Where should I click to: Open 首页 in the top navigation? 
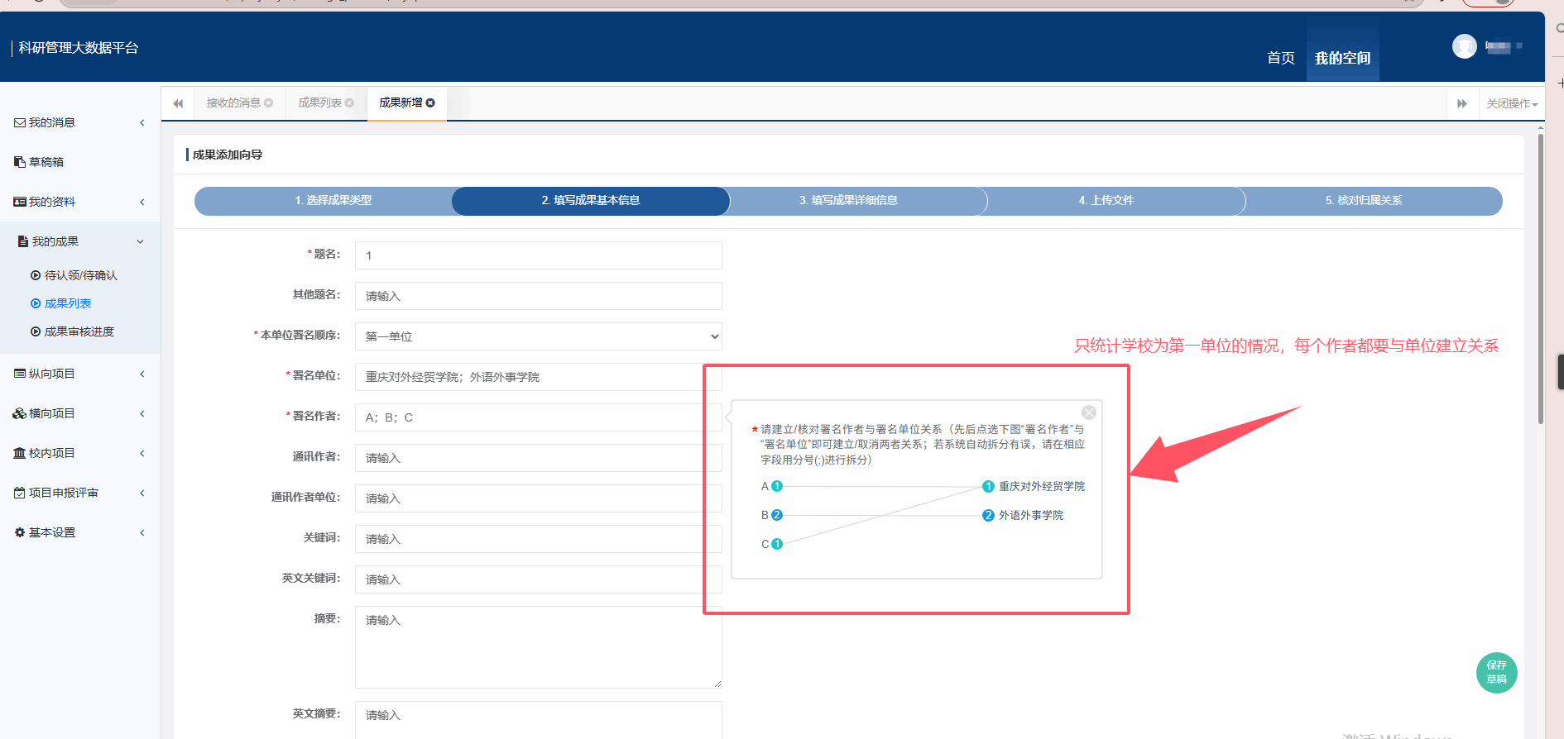[x=1280, y=58]
